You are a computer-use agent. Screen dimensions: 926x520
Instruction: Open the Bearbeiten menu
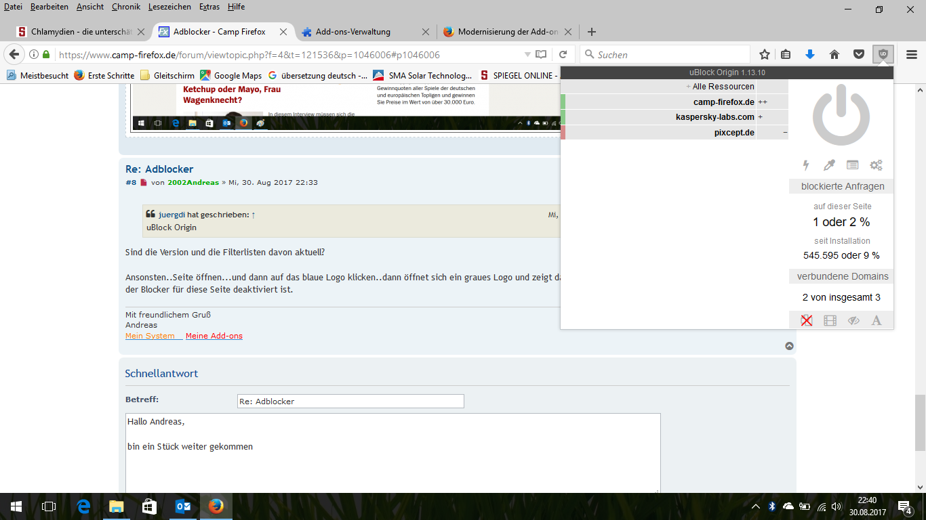(x=49, y=7)
